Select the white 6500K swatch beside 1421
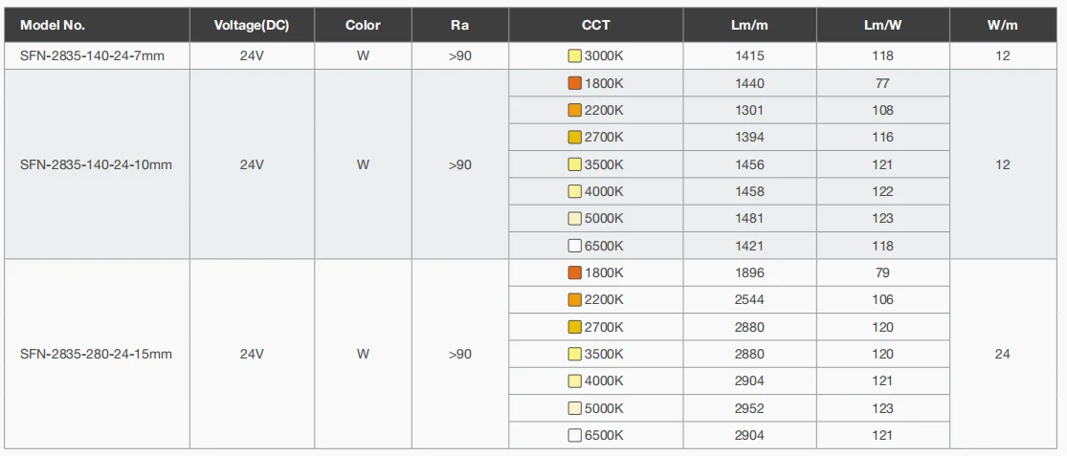The width and height of the screenshot is (1067, 456). point(575,246)
